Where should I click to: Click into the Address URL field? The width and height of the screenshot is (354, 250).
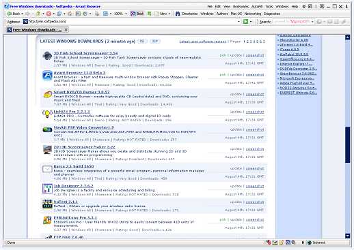click(x=132, y=22)
